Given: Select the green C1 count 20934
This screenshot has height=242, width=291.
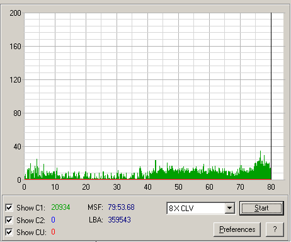Looking at the screenshot, I should 60,207.
